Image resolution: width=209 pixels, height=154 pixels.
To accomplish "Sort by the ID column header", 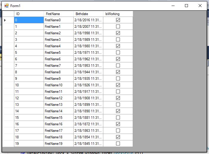I will coord(29,14).
